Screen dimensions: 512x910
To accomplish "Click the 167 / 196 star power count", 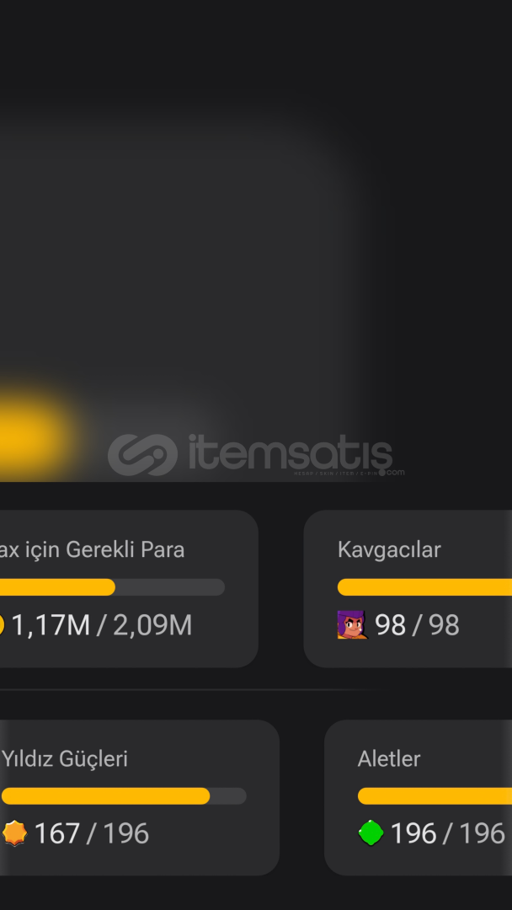I will click(91, 833).
